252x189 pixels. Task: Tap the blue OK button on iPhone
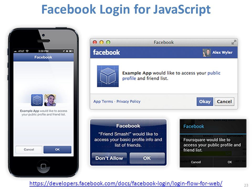(x=57, y=149)
